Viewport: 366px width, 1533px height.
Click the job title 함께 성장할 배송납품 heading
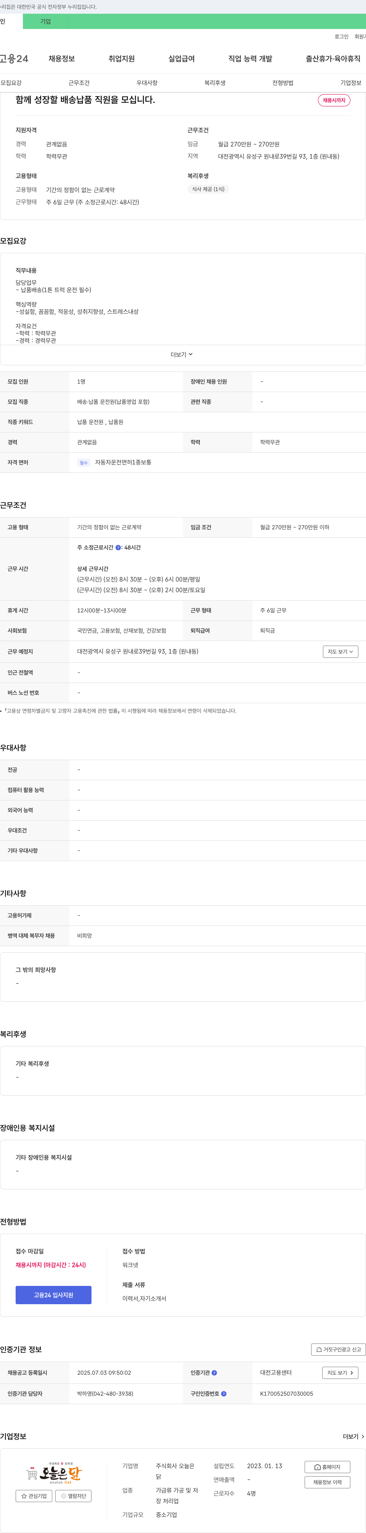[x=85, y=100]
